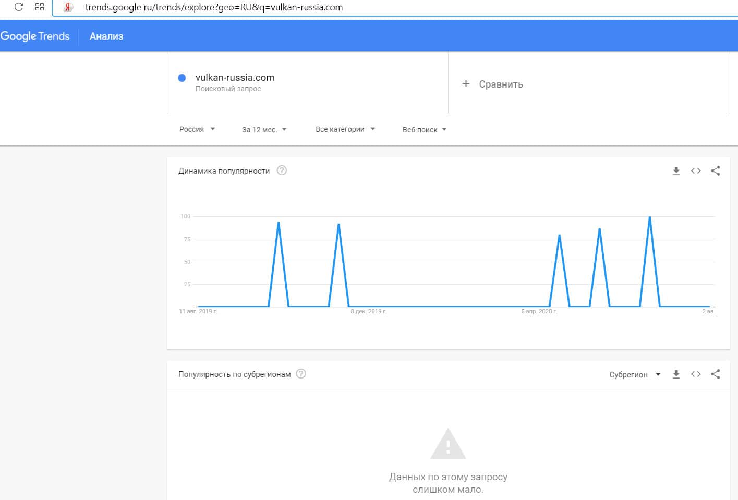Click the Поисковый запрос subtitle text
This screenshot has height=500, width=738.
(228, 89)
